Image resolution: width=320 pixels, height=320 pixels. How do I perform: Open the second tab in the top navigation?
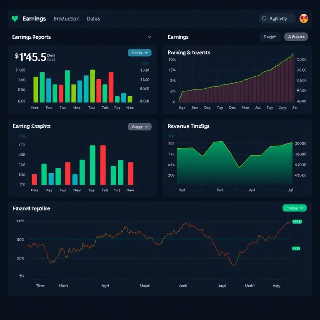(x=66, y=19)
